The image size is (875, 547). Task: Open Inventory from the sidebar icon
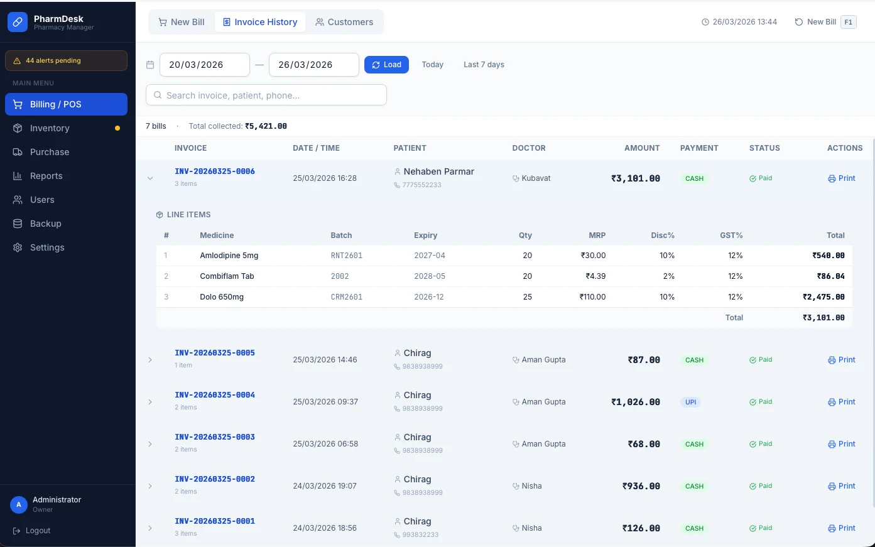click(18, 128)
